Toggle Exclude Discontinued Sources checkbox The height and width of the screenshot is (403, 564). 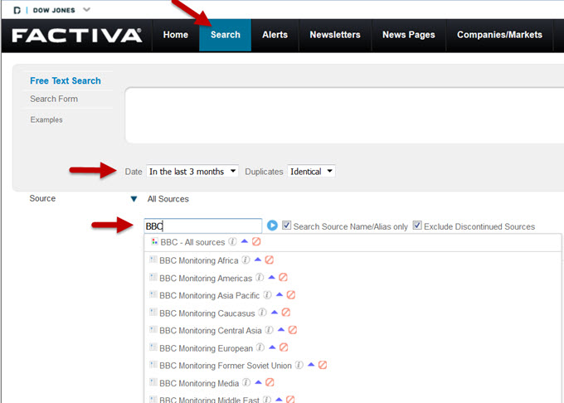pyautogui.click(x=417, y=226)
